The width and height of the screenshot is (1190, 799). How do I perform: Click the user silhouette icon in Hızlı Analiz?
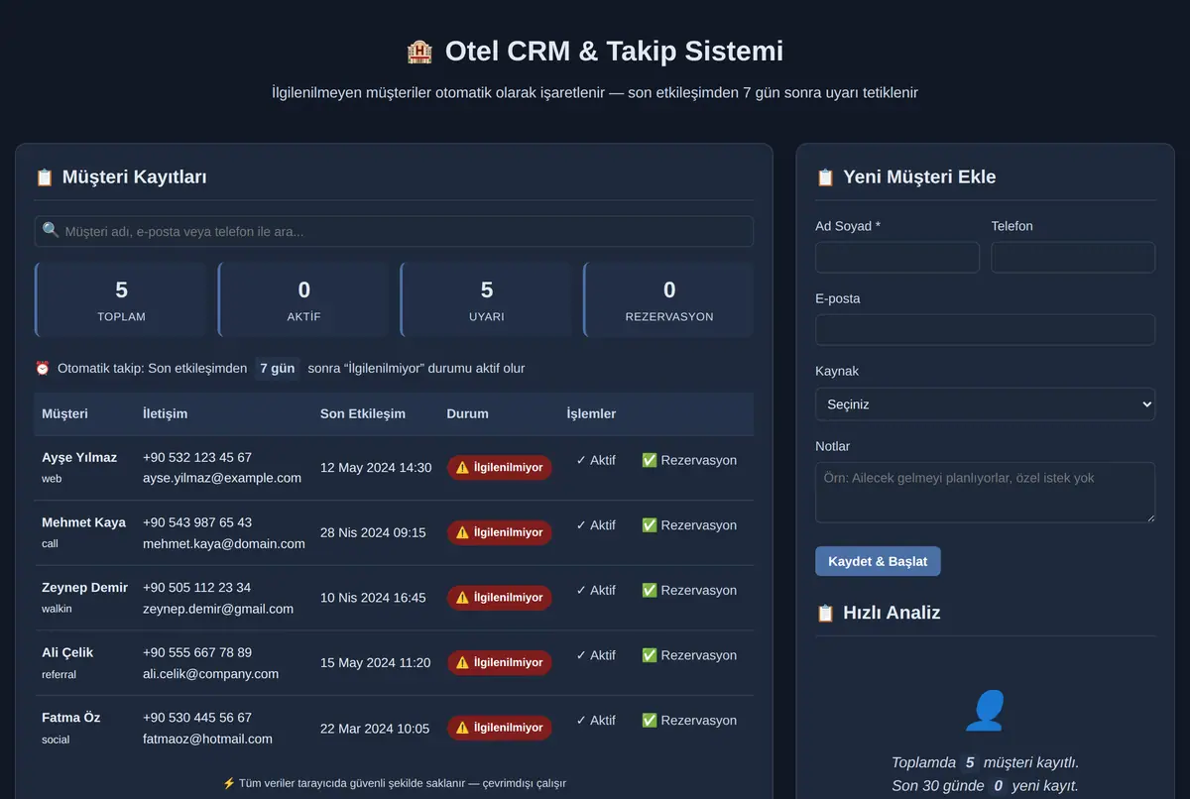pyautogui.click(x=986, y=711)
